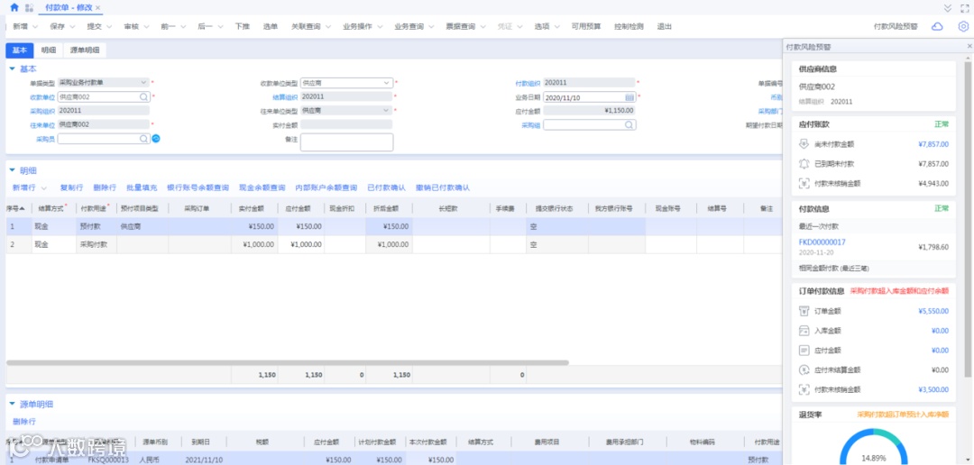This screenshot has width=974, height=465.
Task: Click the 订单金额 cart icon
Action: coord(804,311)
